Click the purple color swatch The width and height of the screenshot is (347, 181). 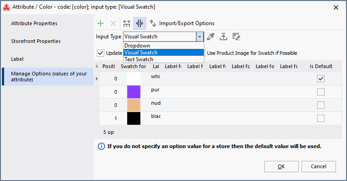point(134,92)
